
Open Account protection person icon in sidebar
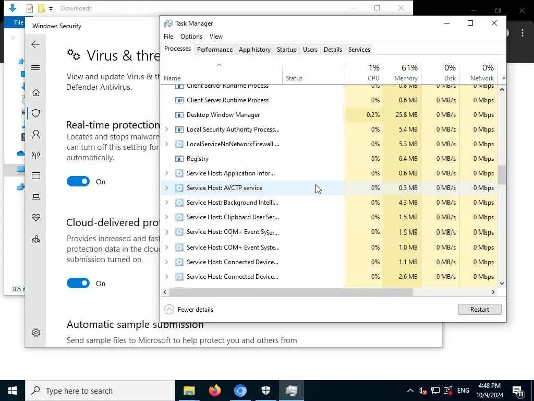point(36,134)
